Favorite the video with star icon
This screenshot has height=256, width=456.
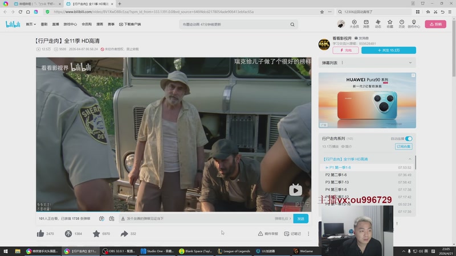(96, 234)
